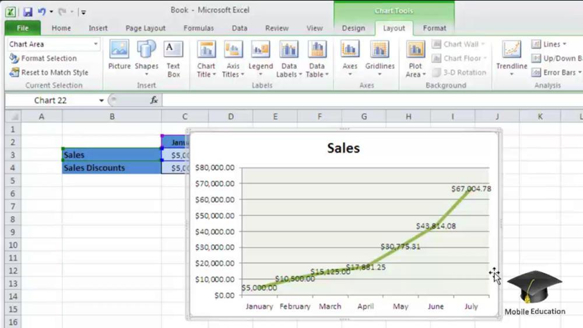Open the Data Table options
583x328 pixels.
317,59
